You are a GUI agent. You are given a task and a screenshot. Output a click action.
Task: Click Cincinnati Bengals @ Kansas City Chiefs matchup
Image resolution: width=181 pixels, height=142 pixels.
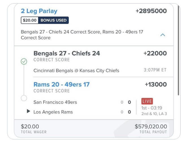pyautogui.click(x=76, y=70)
